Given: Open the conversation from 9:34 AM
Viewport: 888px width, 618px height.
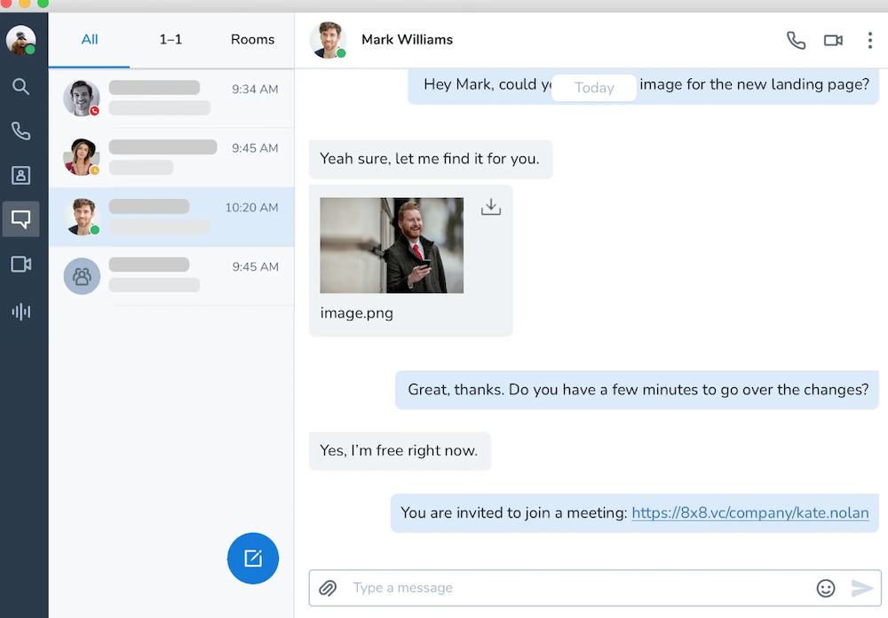Looking at the screenshot, I should pos(171,99).
